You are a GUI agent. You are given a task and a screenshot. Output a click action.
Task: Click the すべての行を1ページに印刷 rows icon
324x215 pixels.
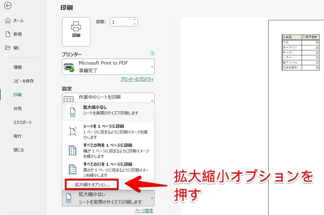pos(73,169)
